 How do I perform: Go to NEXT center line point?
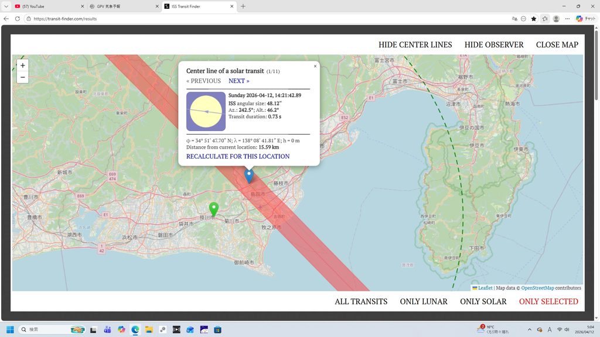coord(239,81)
